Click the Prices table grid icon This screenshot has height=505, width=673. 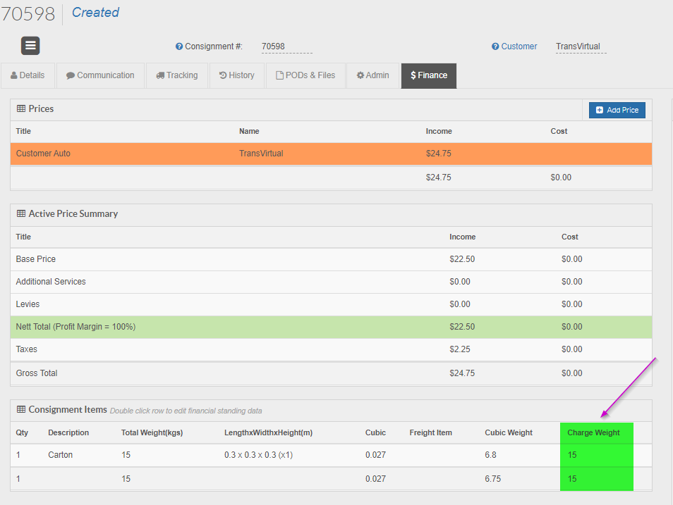pos(21,108)
